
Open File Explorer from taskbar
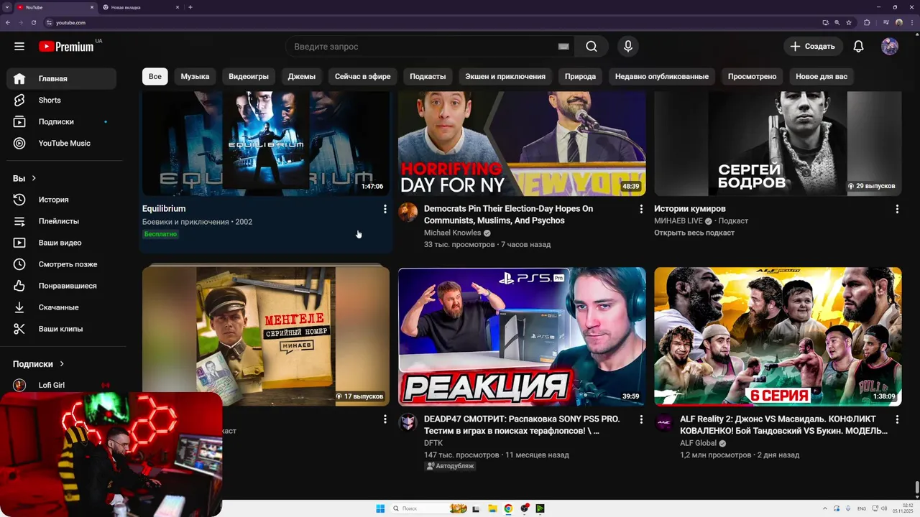coord(492,508)
